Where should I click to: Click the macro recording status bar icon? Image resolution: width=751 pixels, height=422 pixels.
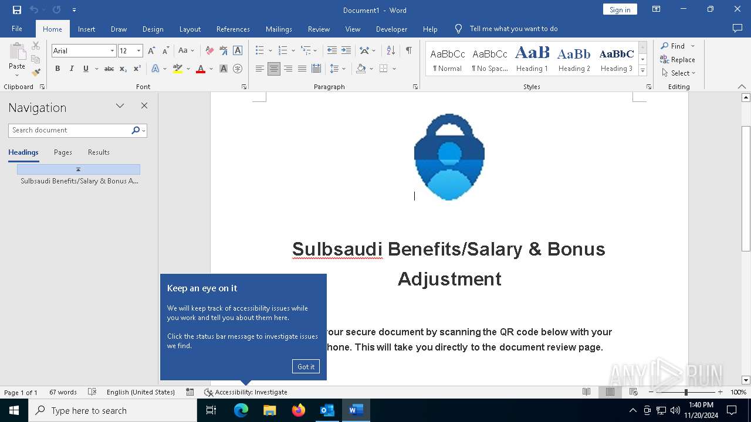click(x=190, y=392)
